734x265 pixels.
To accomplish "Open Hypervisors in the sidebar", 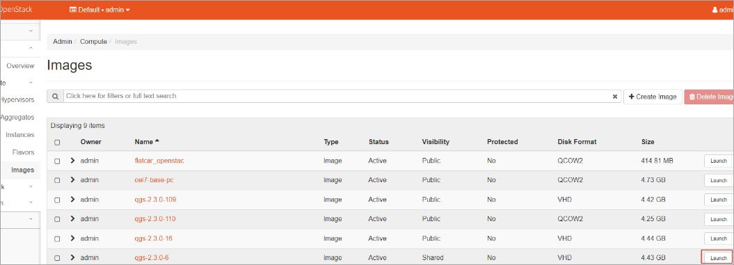I will pos(17,99).
